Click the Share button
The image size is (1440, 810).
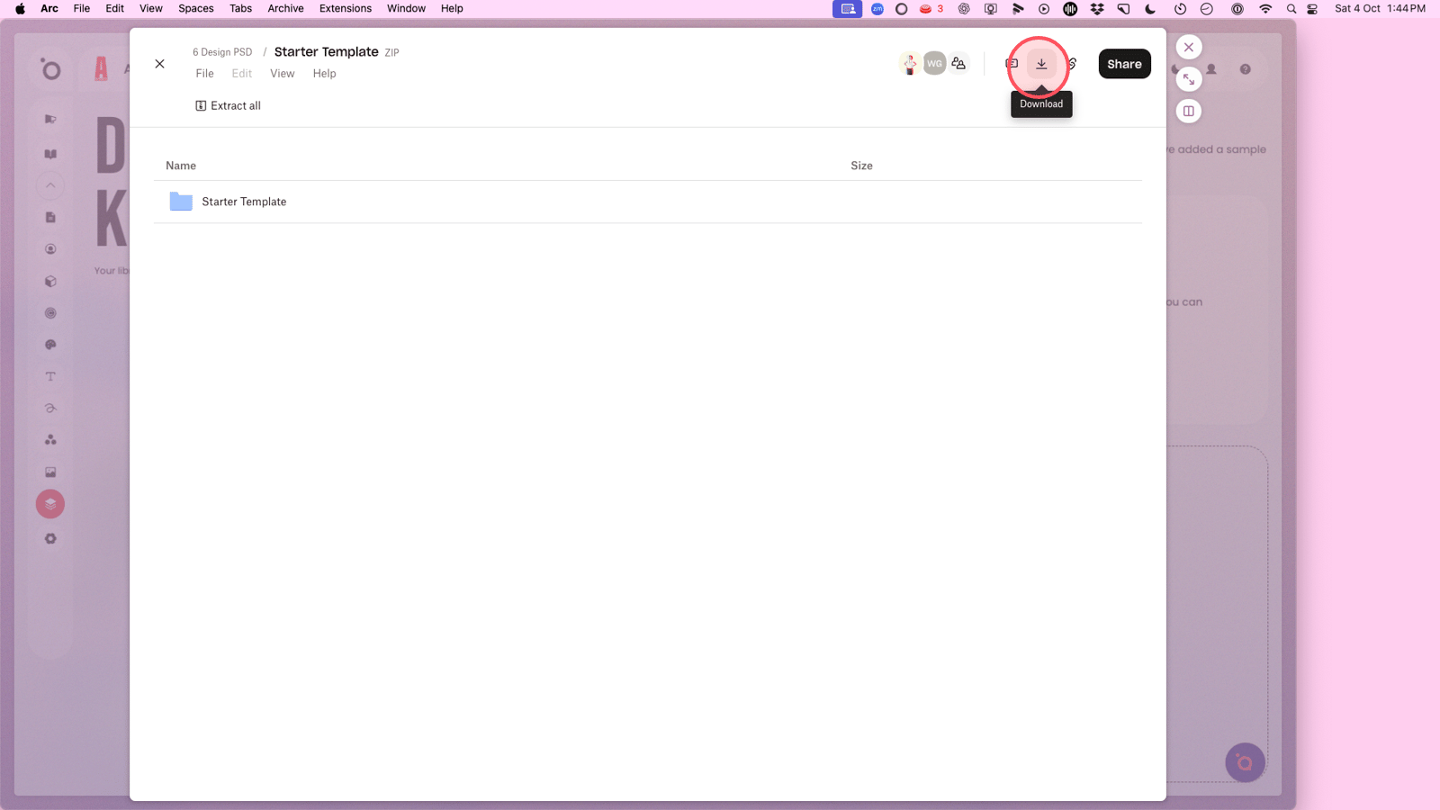click(1124, 64)
